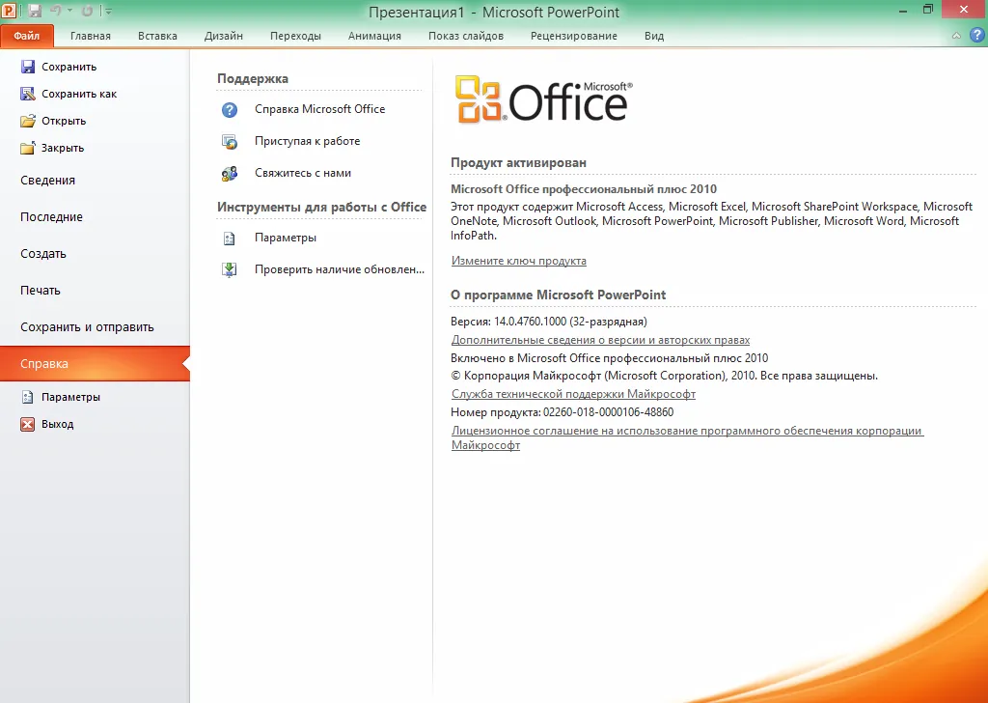988x703 pixels.
Task: Switch to the Дизайн ribbon tab
Action: (224, 36)
